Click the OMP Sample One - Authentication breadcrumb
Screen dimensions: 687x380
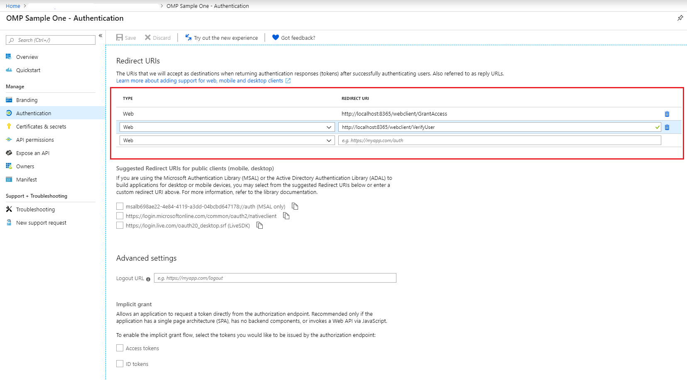pos(208,6)
